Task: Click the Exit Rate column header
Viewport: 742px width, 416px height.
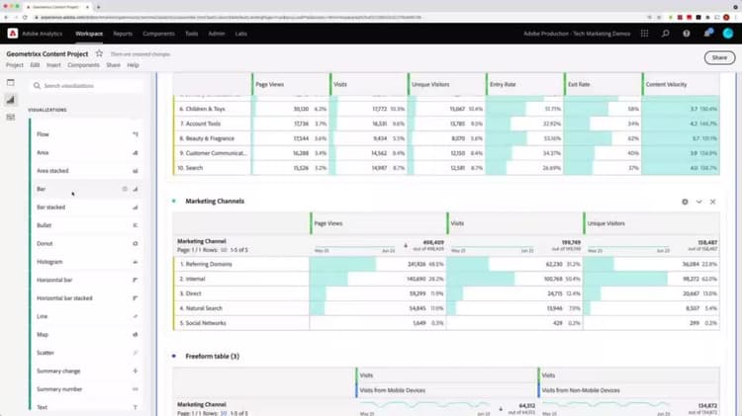Action: (579, 84)
